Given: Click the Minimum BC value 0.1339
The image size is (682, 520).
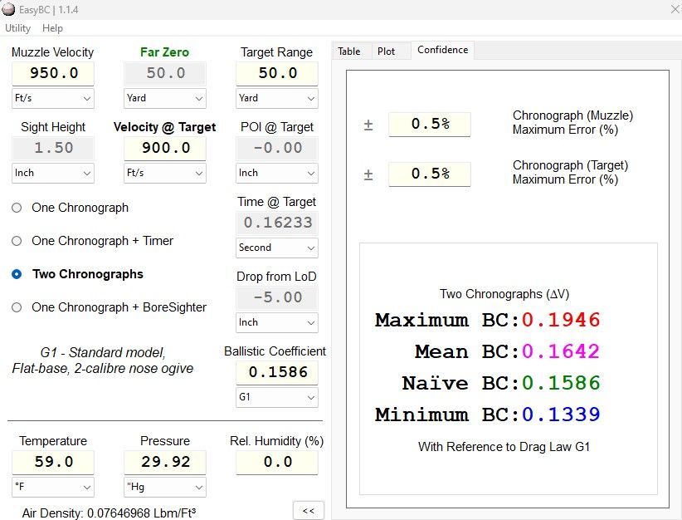Looking at the screenshot, I should pos(561,415).
